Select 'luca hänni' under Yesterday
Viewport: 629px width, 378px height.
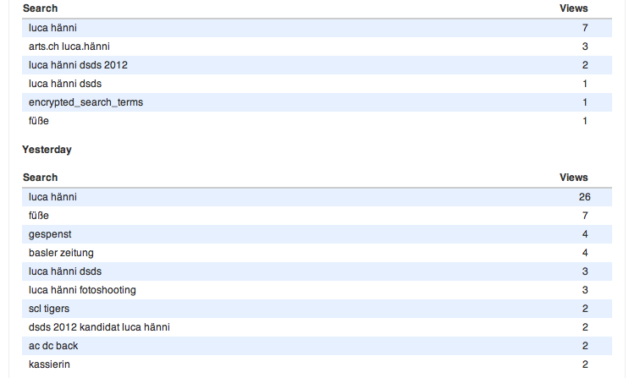click(52, 197)
